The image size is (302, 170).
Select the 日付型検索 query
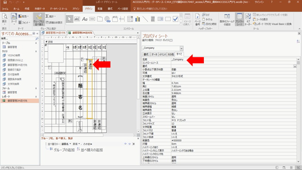[13, 75]
